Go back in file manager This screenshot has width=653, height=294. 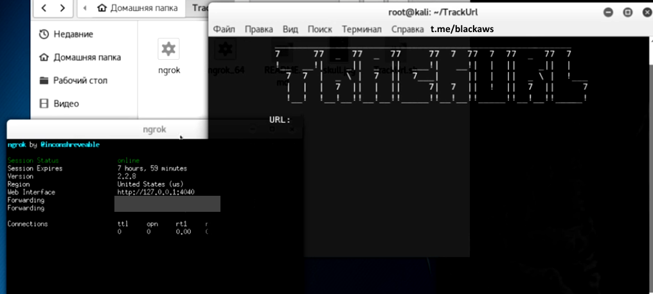pos(44,8)
